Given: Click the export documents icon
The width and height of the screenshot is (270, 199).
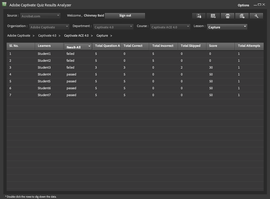Looking at the screenshot, I should pyautogui.click(x=242, y=16).
